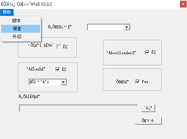Toggle the flash erase checkbox
Image resolution: width=187 pixels, height=139 pixels.
point(58,69)
